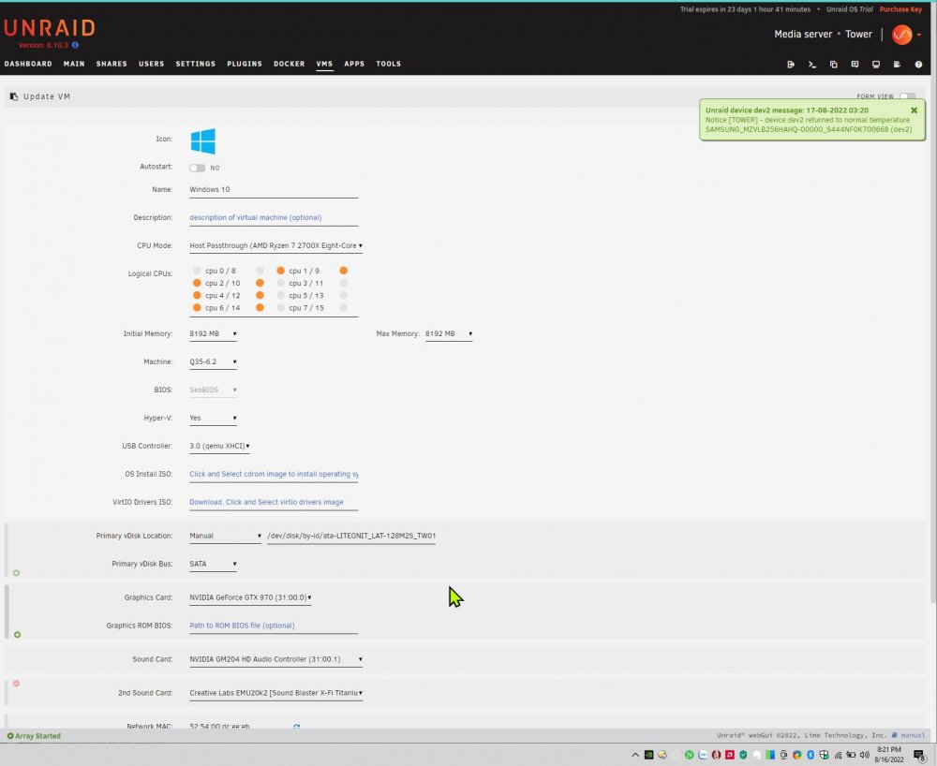Toggle the circle left of 'cpu 5 / 13'
This screenshot has width=937, height=766.
coord(280,295)
